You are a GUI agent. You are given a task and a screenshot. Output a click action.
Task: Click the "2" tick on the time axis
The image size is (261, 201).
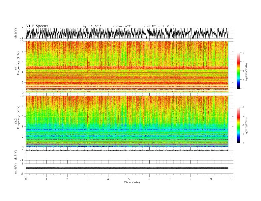click(x=67, y=179)
